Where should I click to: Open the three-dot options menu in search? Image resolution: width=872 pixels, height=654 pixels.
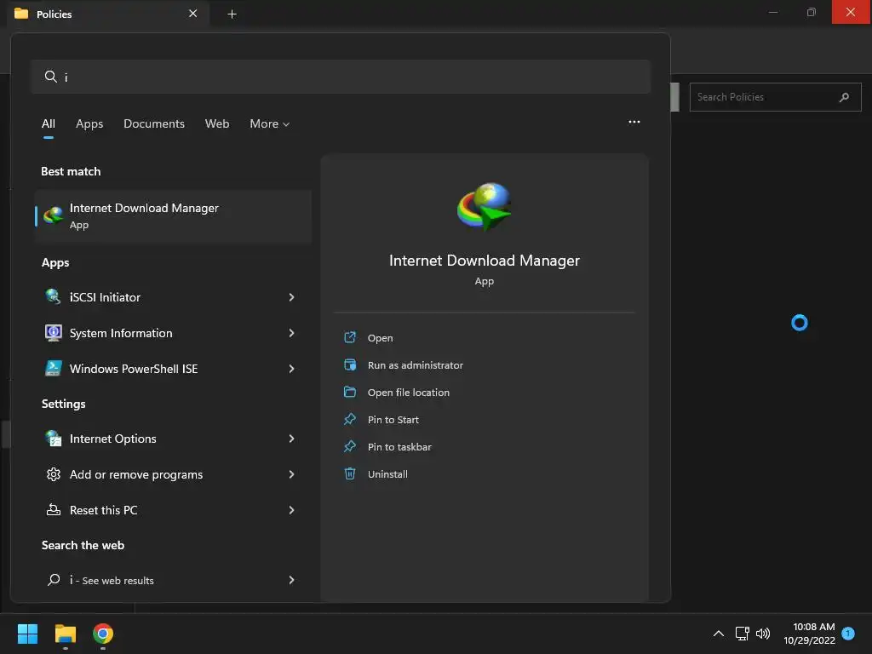634,122
